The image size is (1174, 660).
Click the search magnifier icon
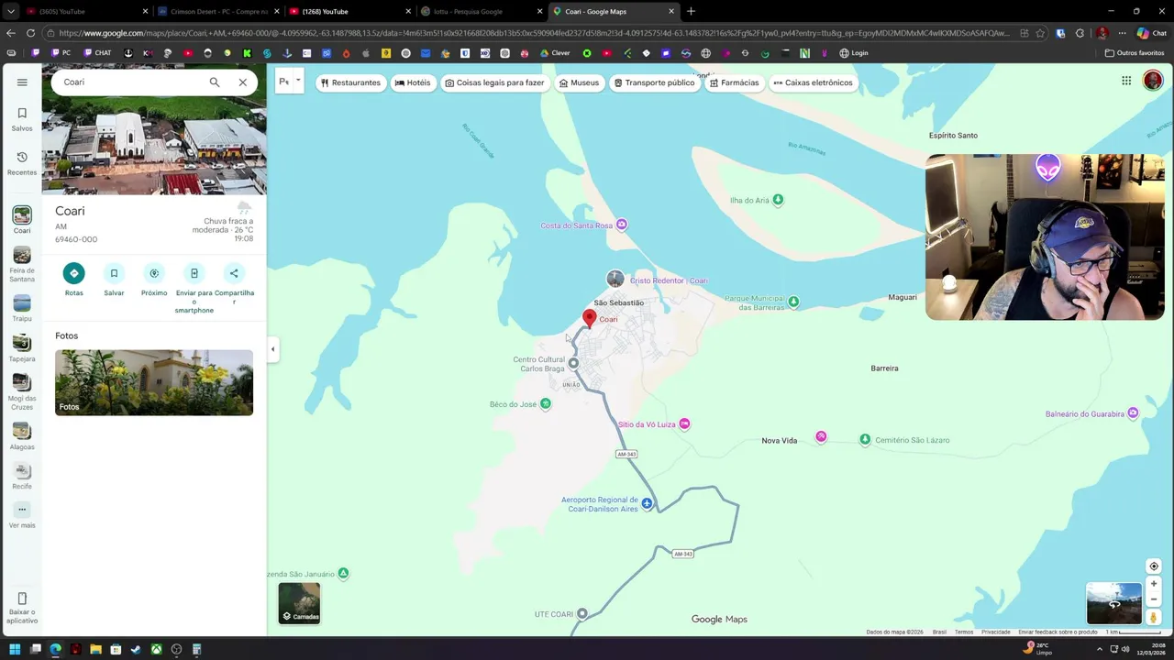coord(215,82)
